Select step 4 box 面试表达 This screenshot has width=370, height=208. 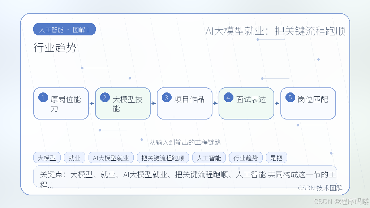click(x=246, y=103)
